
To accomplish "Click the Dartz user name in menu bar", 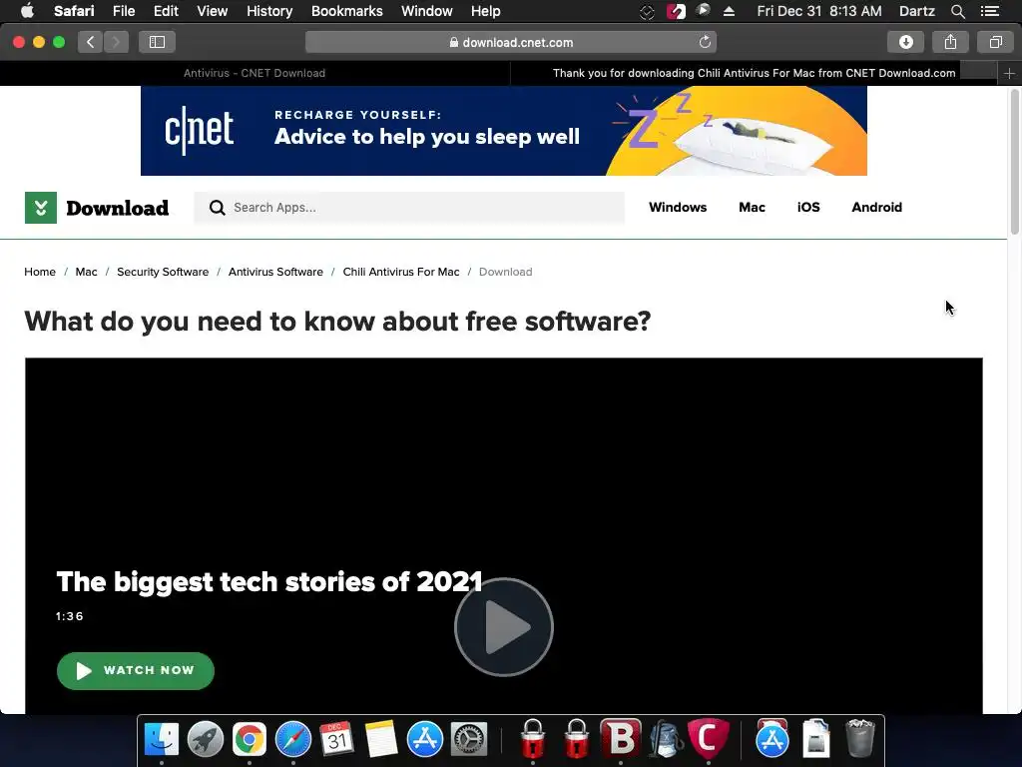I will pos(916,11).
